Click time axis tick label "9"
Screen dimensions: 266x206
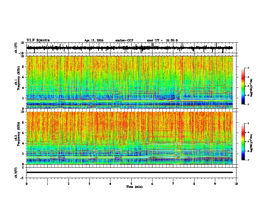tap(215, 184)
